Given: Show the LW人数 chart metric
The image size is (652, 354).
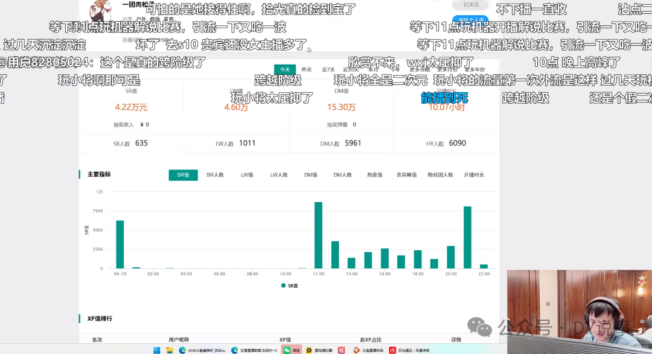Looking at the screenshot, I should click(x=278, y=175).
